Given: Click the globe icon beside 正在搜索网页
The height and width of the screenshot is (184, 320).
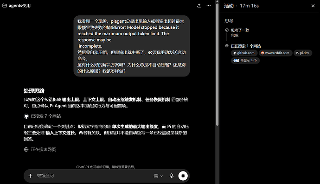Looking at the screenshot, I should coord(26,150).
